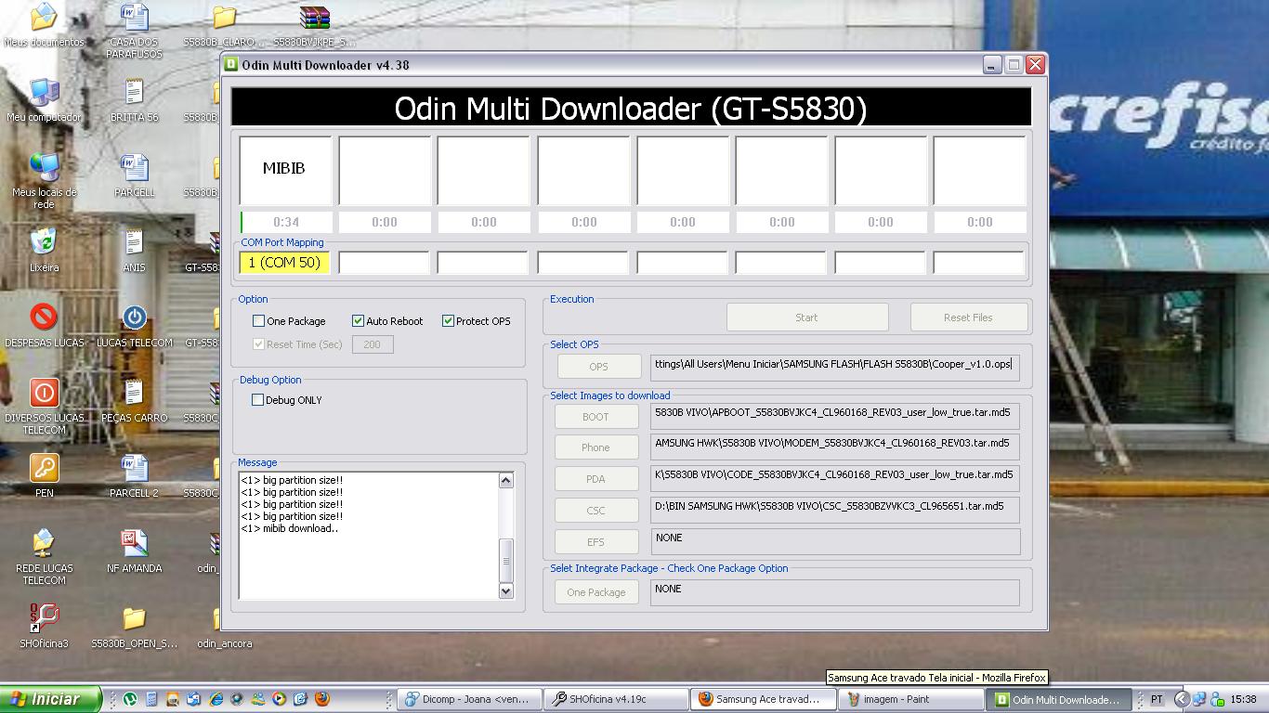Image resolution: width=1269 pixels, height=713 pixels.
Task: Open Meus locais de rede icon
Action: (44, 181)
